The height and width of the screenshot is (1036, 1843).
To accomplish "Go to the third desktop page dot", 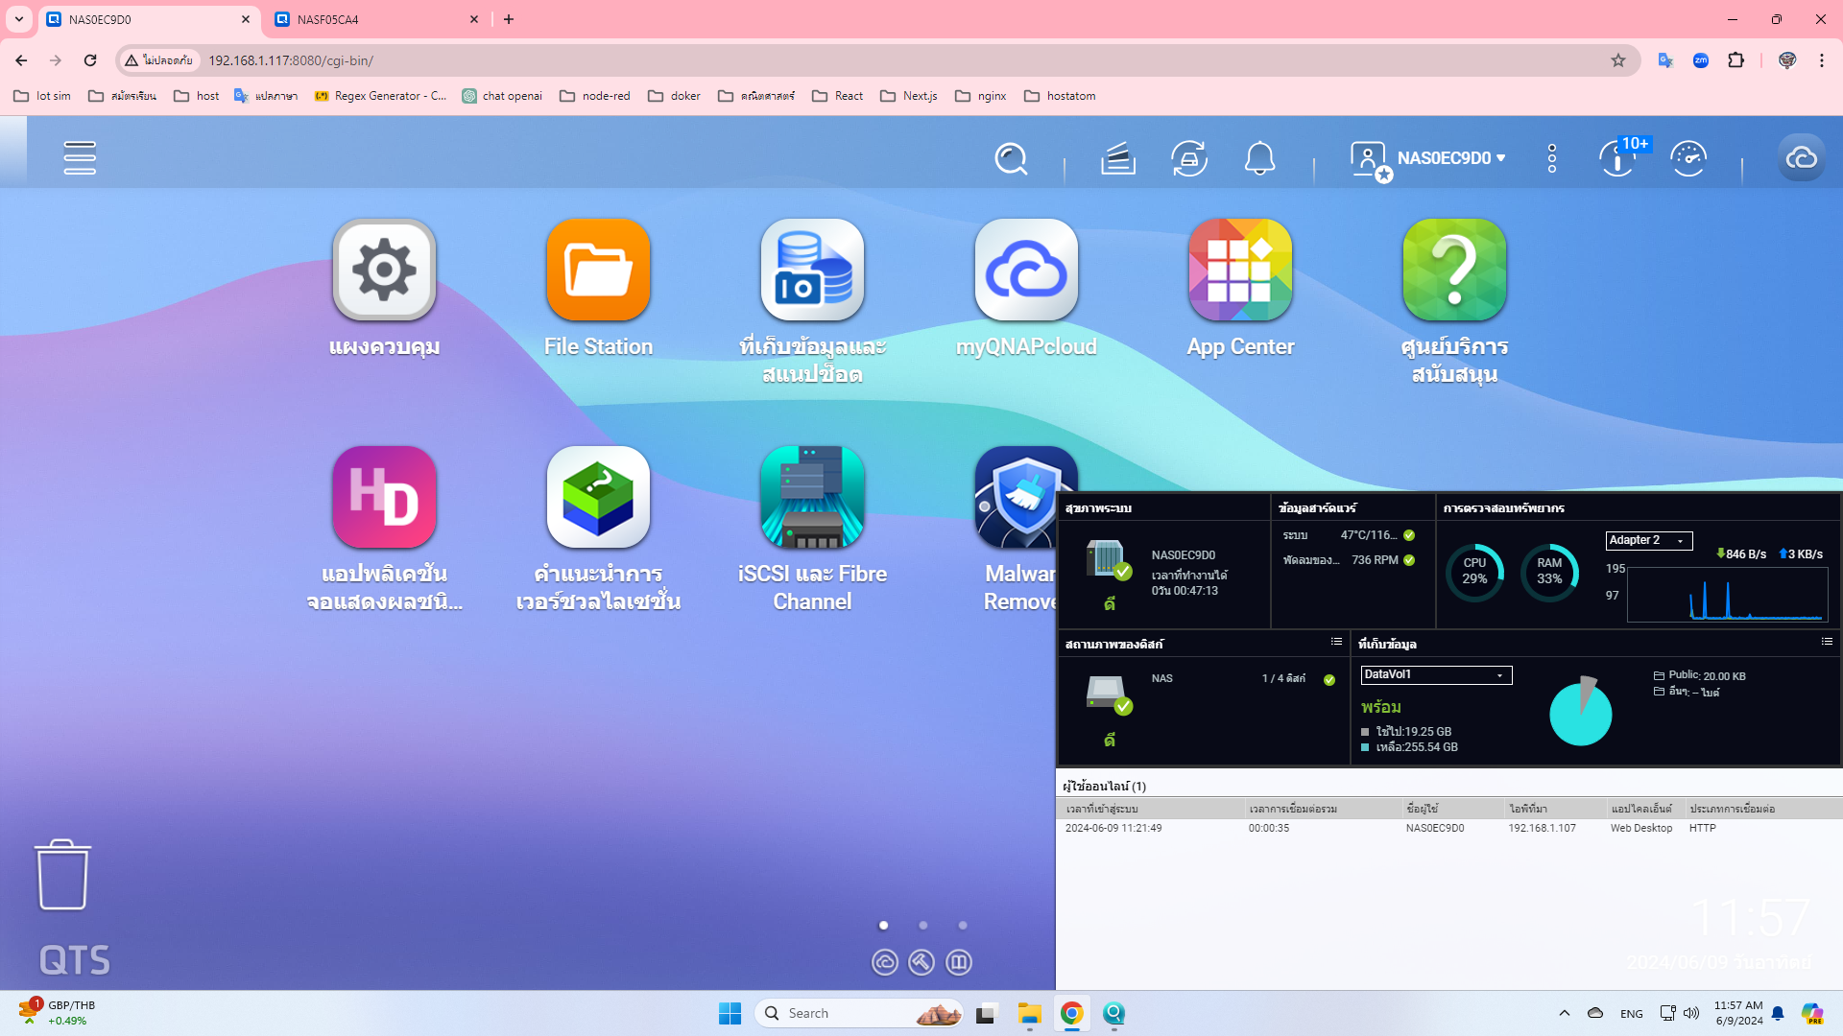I will [x=963, y=926].
